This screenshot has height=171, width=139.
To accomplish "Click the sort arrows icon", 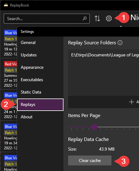I will tap(97, 18).
